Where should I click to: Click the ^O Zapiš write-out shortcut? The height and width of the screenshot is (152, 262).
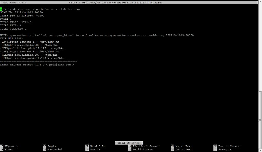click(x=49, y=146)
